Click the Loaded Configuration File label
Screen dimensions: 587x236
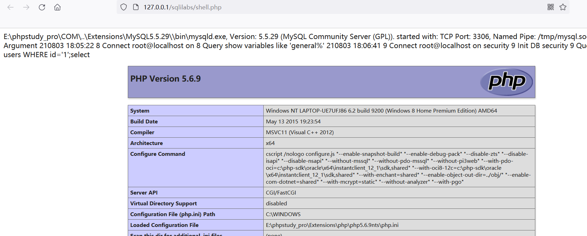(x=164, y=225)
